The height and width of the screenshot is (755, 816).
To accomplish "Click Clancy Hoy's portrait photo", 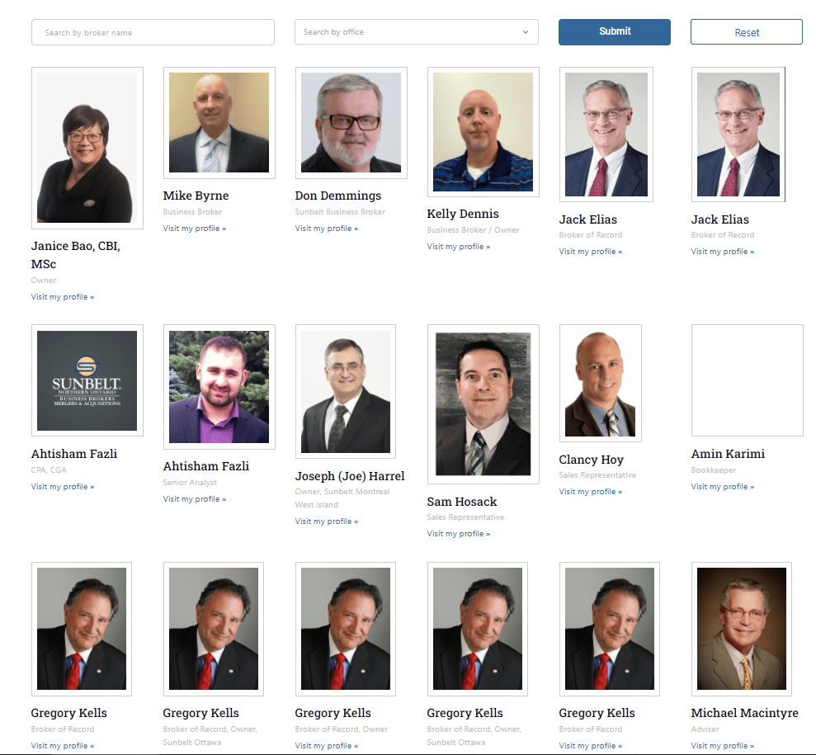I will click(601, 384).
